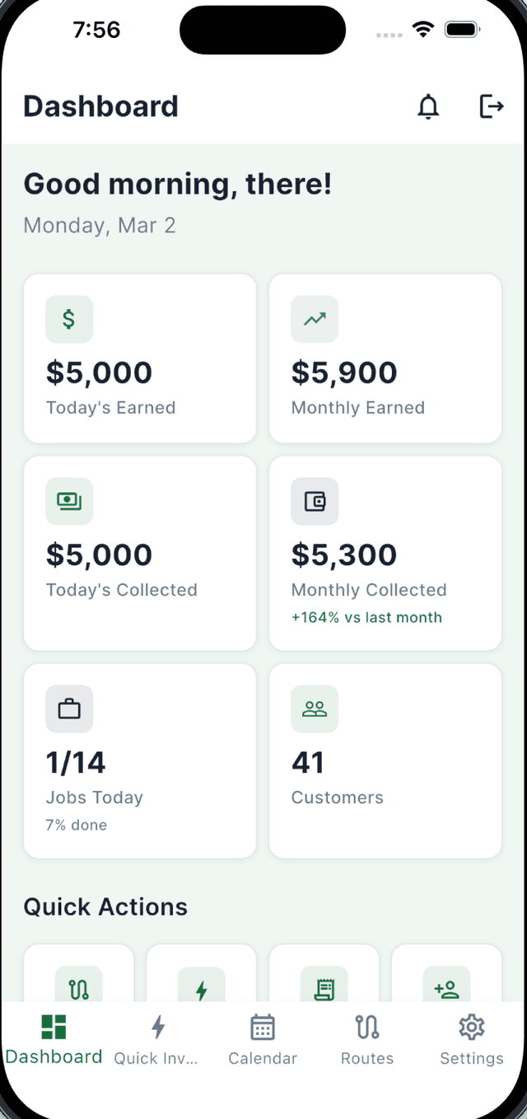527x1119 pixels.
Task: Tap the add customer quick action icon
Action: coord(446,986)
